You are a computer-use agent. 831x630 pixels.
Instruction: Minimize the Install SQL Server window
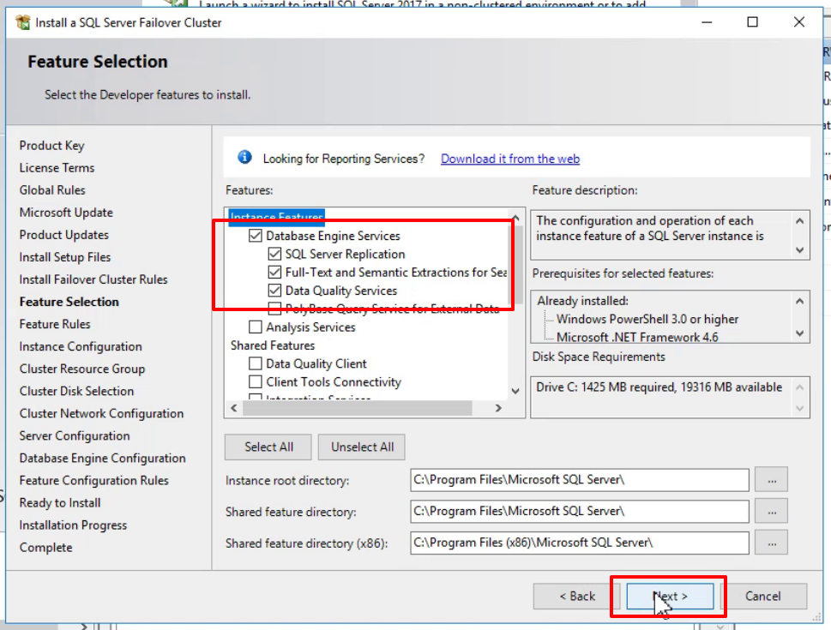pyautogui.click(x=707, y=21)
